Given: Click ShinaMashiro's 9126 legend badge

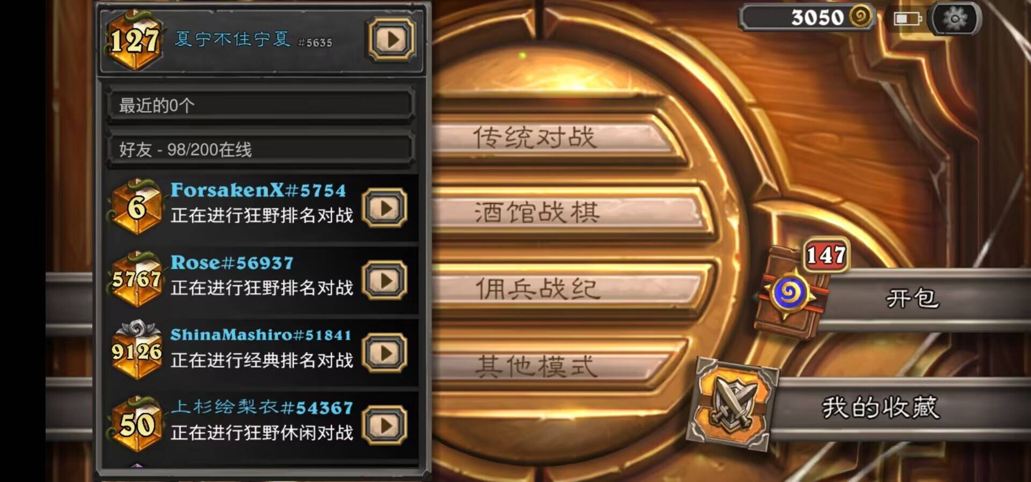Looking at the screenshot, I should (x=137, y=350).
